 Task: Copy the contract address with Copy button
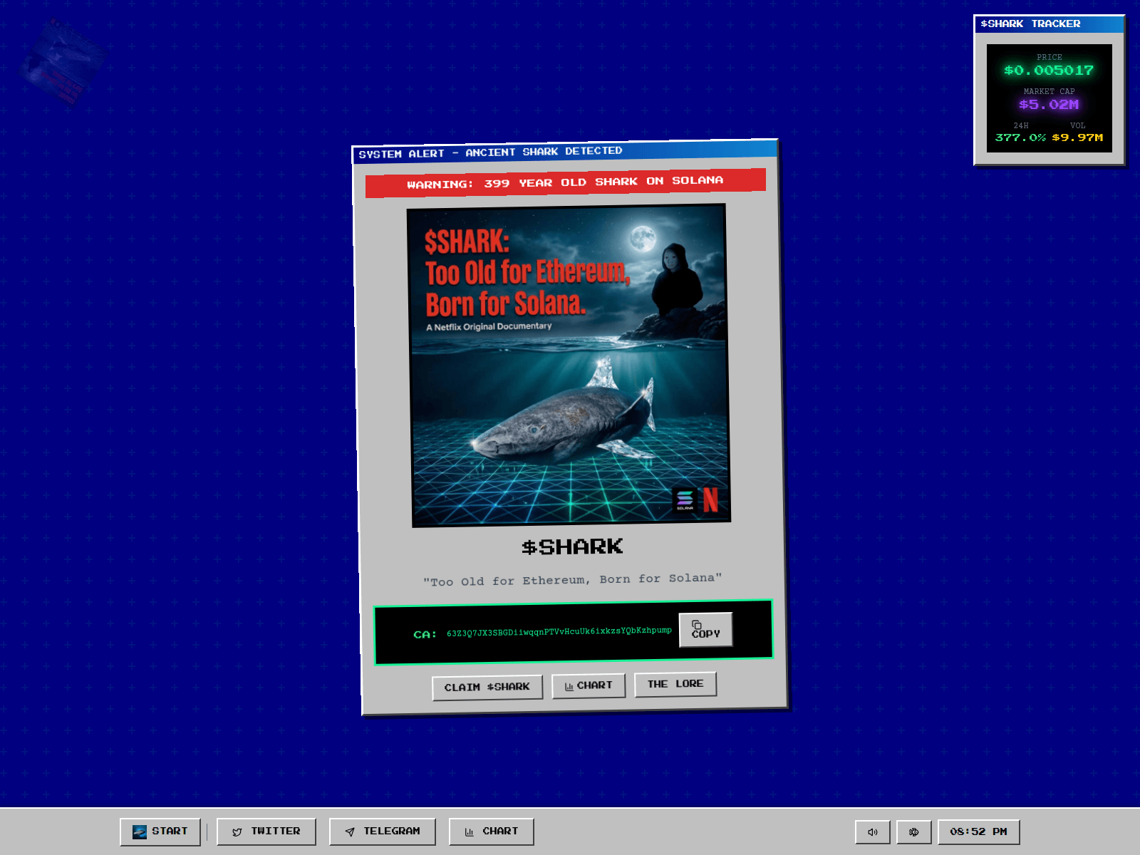point(705,630)
